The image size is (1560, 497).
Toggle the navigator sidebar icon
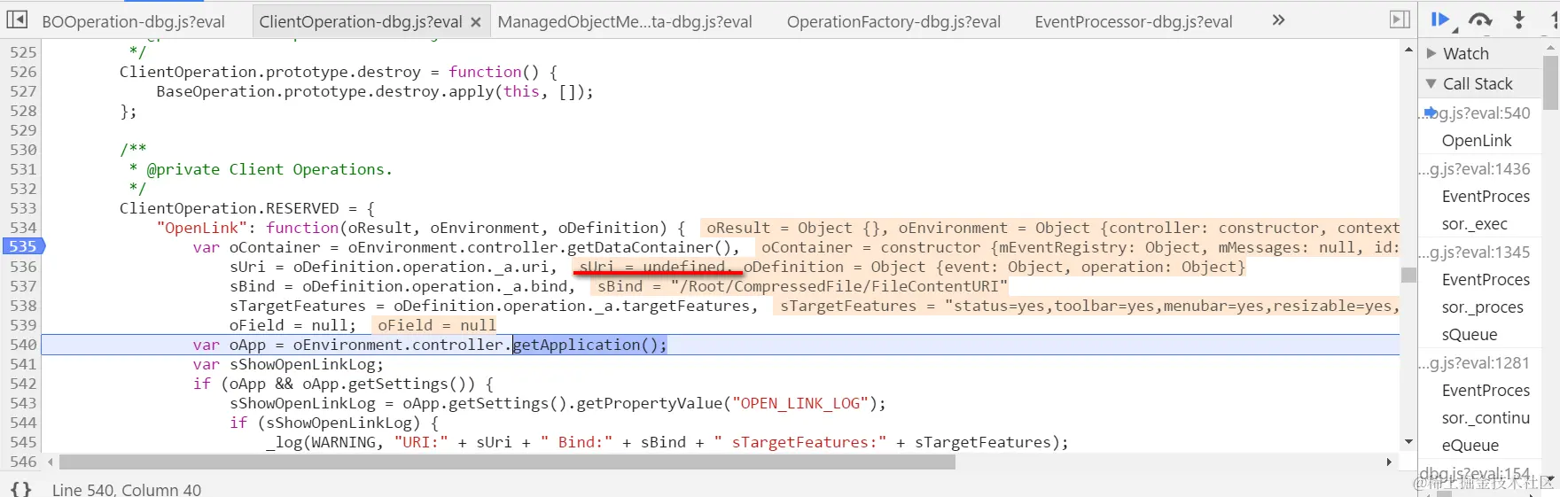(17, 19)
